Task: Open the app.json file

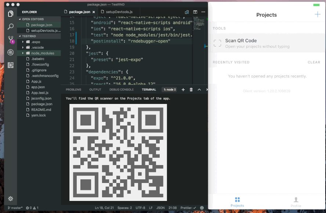Action: [39, 87]
